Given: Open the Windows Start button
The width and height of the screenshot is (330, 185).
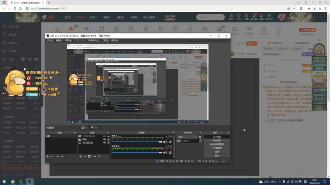Looking at the screenshot, I should (x=4, y=182).
